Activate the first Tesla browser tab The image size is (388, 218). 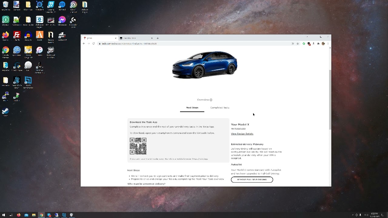[100, 38]
